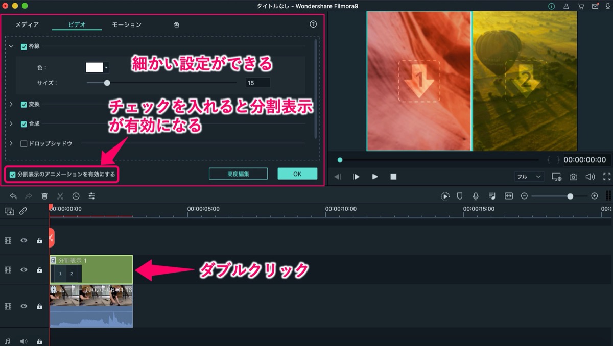The height and width of the screenshot is (346, 613).
Task: Lock the 分割表示 1 track
Action: (39, 270)
